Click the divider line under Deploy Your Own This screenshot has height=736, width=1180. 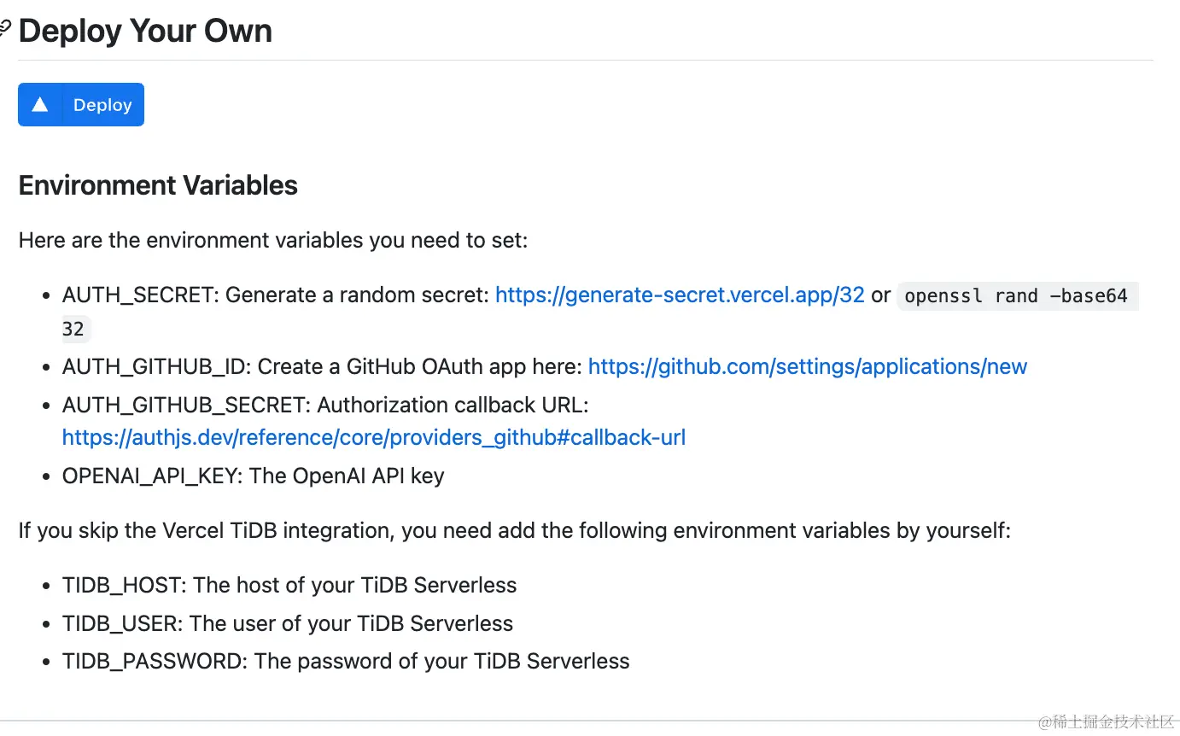point(585,60)
